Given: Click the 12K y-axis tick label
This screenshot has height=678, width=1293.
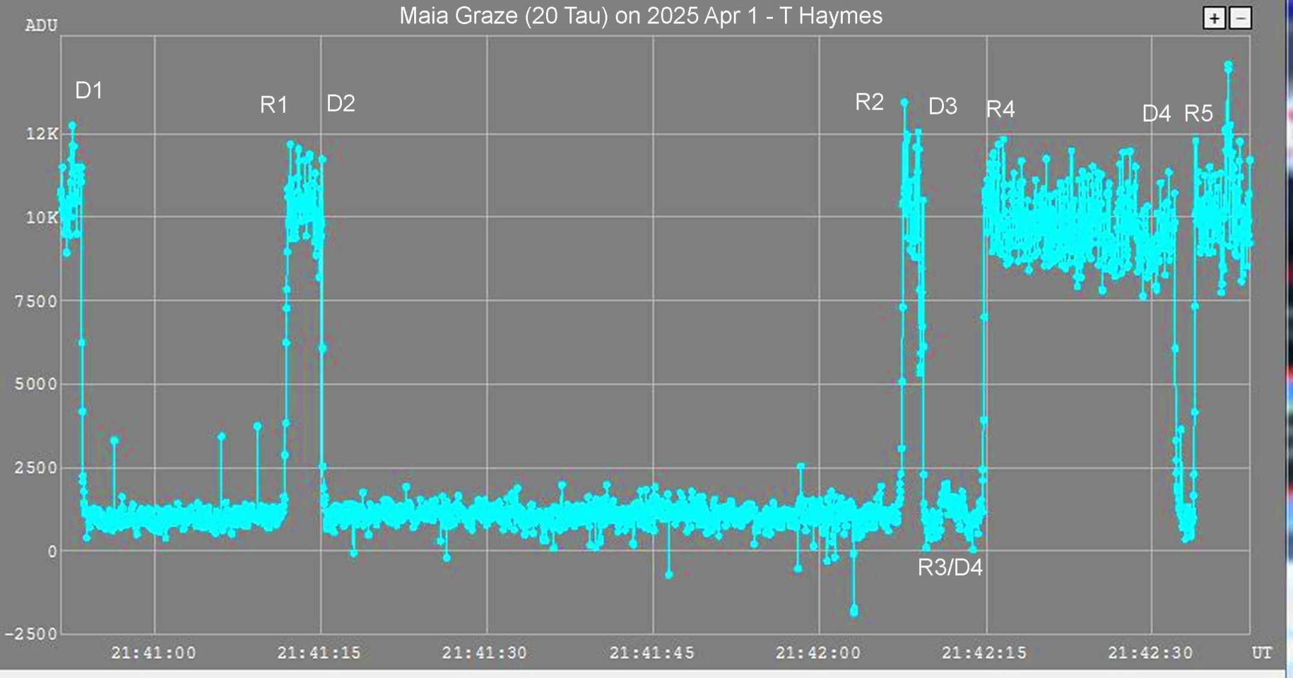Looking at the screenshot, I should coord(41,134).
